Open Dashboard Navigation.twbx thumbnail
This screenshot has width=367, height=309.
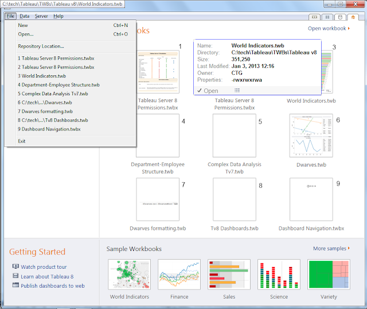tap(311, 199)
